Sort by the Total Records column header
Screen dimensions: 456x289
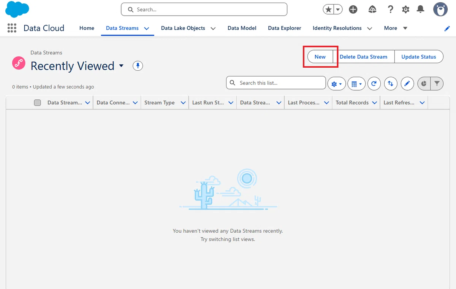coord(352,103)
